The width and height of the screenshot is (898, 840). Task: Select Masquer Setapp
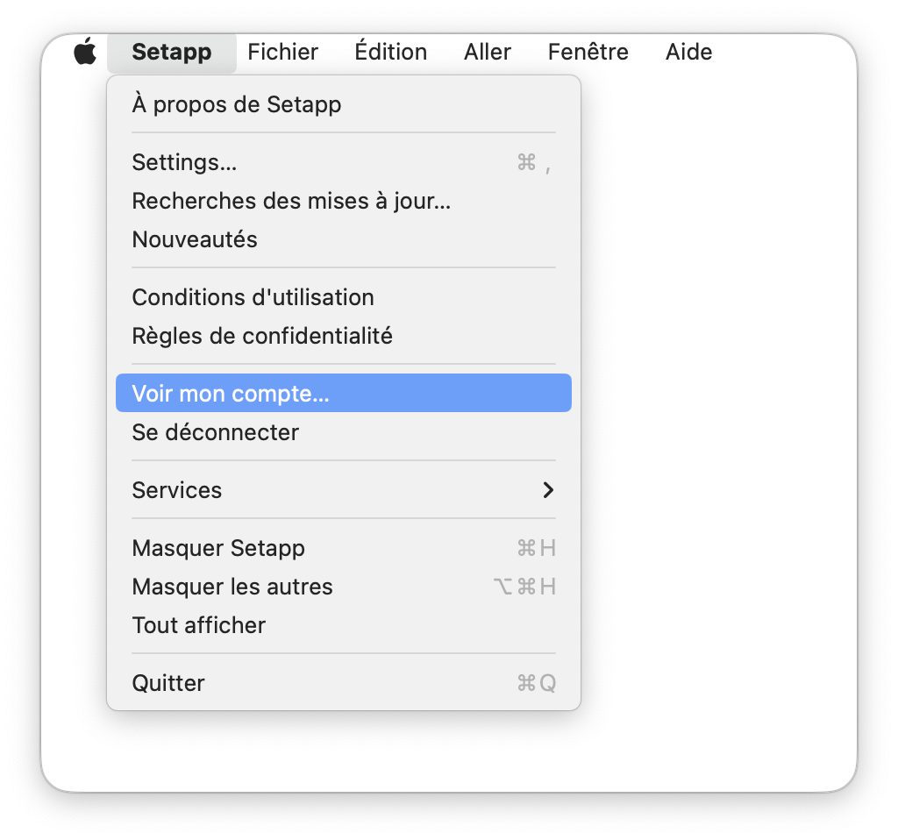344,548
